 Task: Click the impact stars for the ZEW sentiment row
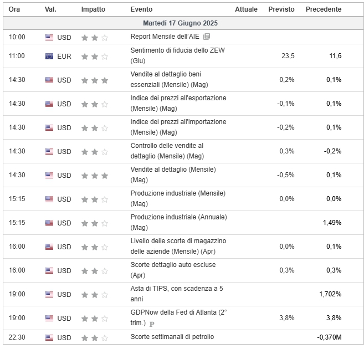point(95,57)
